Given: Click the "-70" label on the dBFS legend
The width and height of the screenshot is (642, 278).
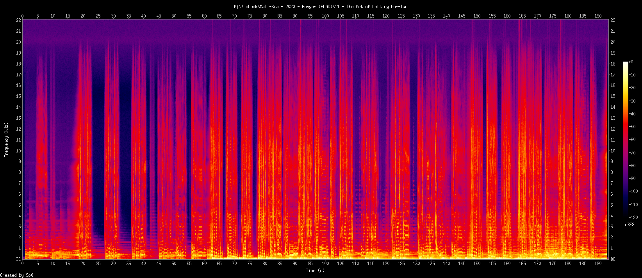Looking at the screenshot, I should click(632, 153).
